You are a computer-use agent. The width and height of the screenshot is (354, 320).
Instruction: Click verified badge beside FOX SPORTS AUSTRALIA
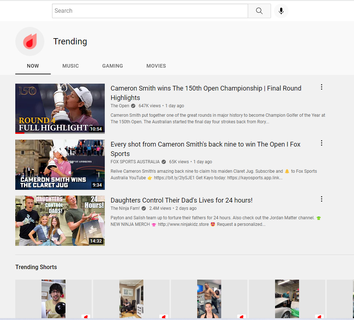click(x=164, y=162)
